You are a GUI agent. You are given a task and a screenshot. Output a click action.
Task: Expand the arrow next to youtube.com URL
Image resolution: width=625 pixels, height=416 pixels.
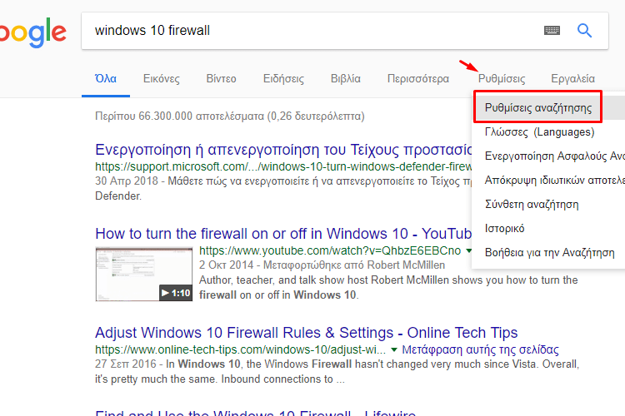(x=468, y=250)
